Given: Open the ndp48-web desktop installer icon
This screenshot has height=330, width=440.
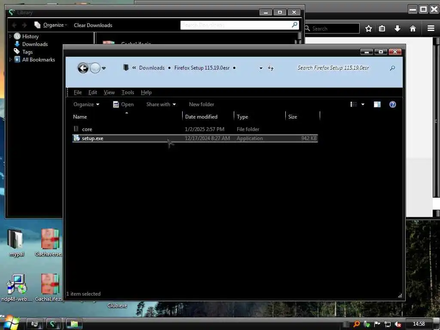Looking at the screenshot, I should coord(17,287).
